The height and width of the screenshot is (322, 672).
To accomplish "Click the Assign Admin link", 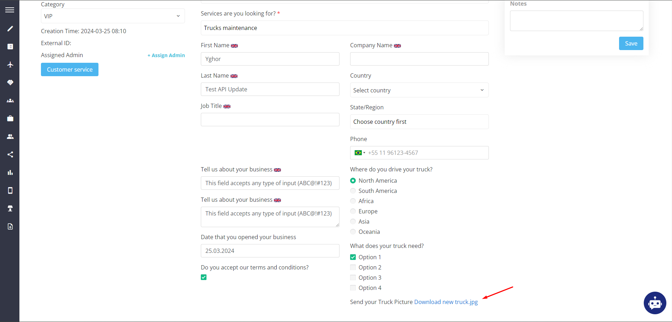I will 166,55.
